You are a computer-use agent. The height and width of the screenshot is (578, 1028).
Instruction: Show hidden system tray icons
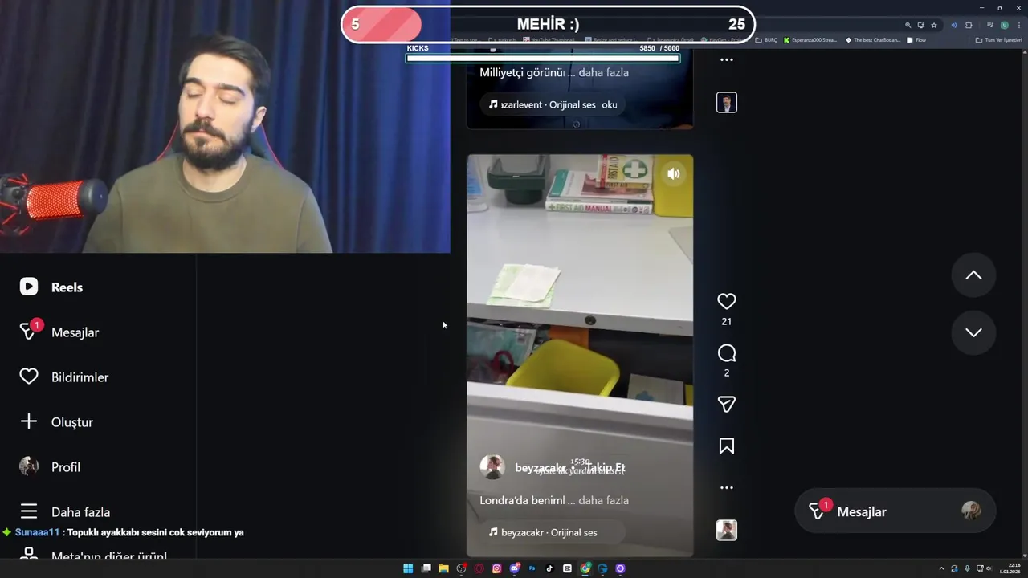941,568
